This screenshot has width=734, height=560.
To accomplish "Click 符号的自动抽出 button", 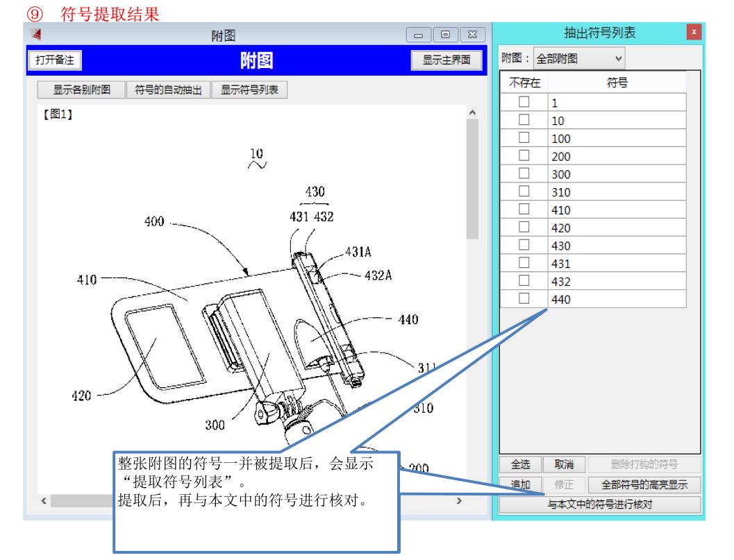I will tap(169, 90).
